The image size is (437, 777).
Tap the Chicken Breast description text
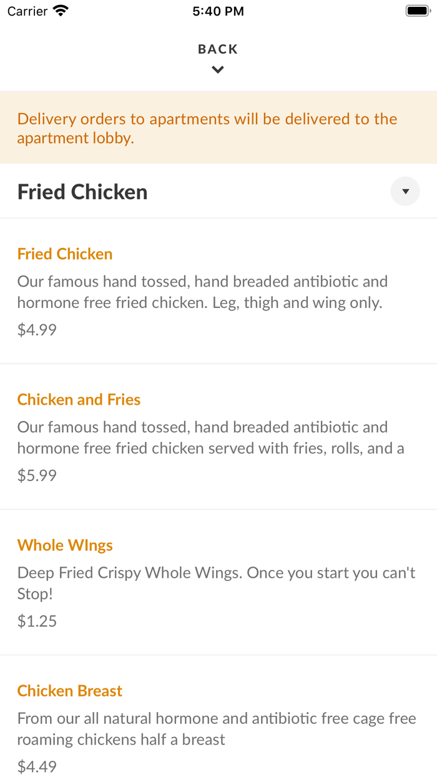click(216, 728)
